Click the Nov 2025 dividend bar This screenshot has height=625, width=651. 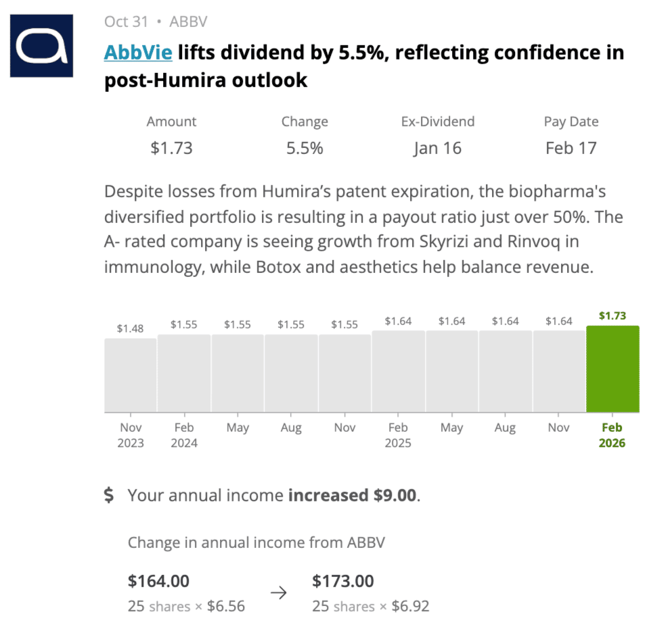[x=559, y=371]
